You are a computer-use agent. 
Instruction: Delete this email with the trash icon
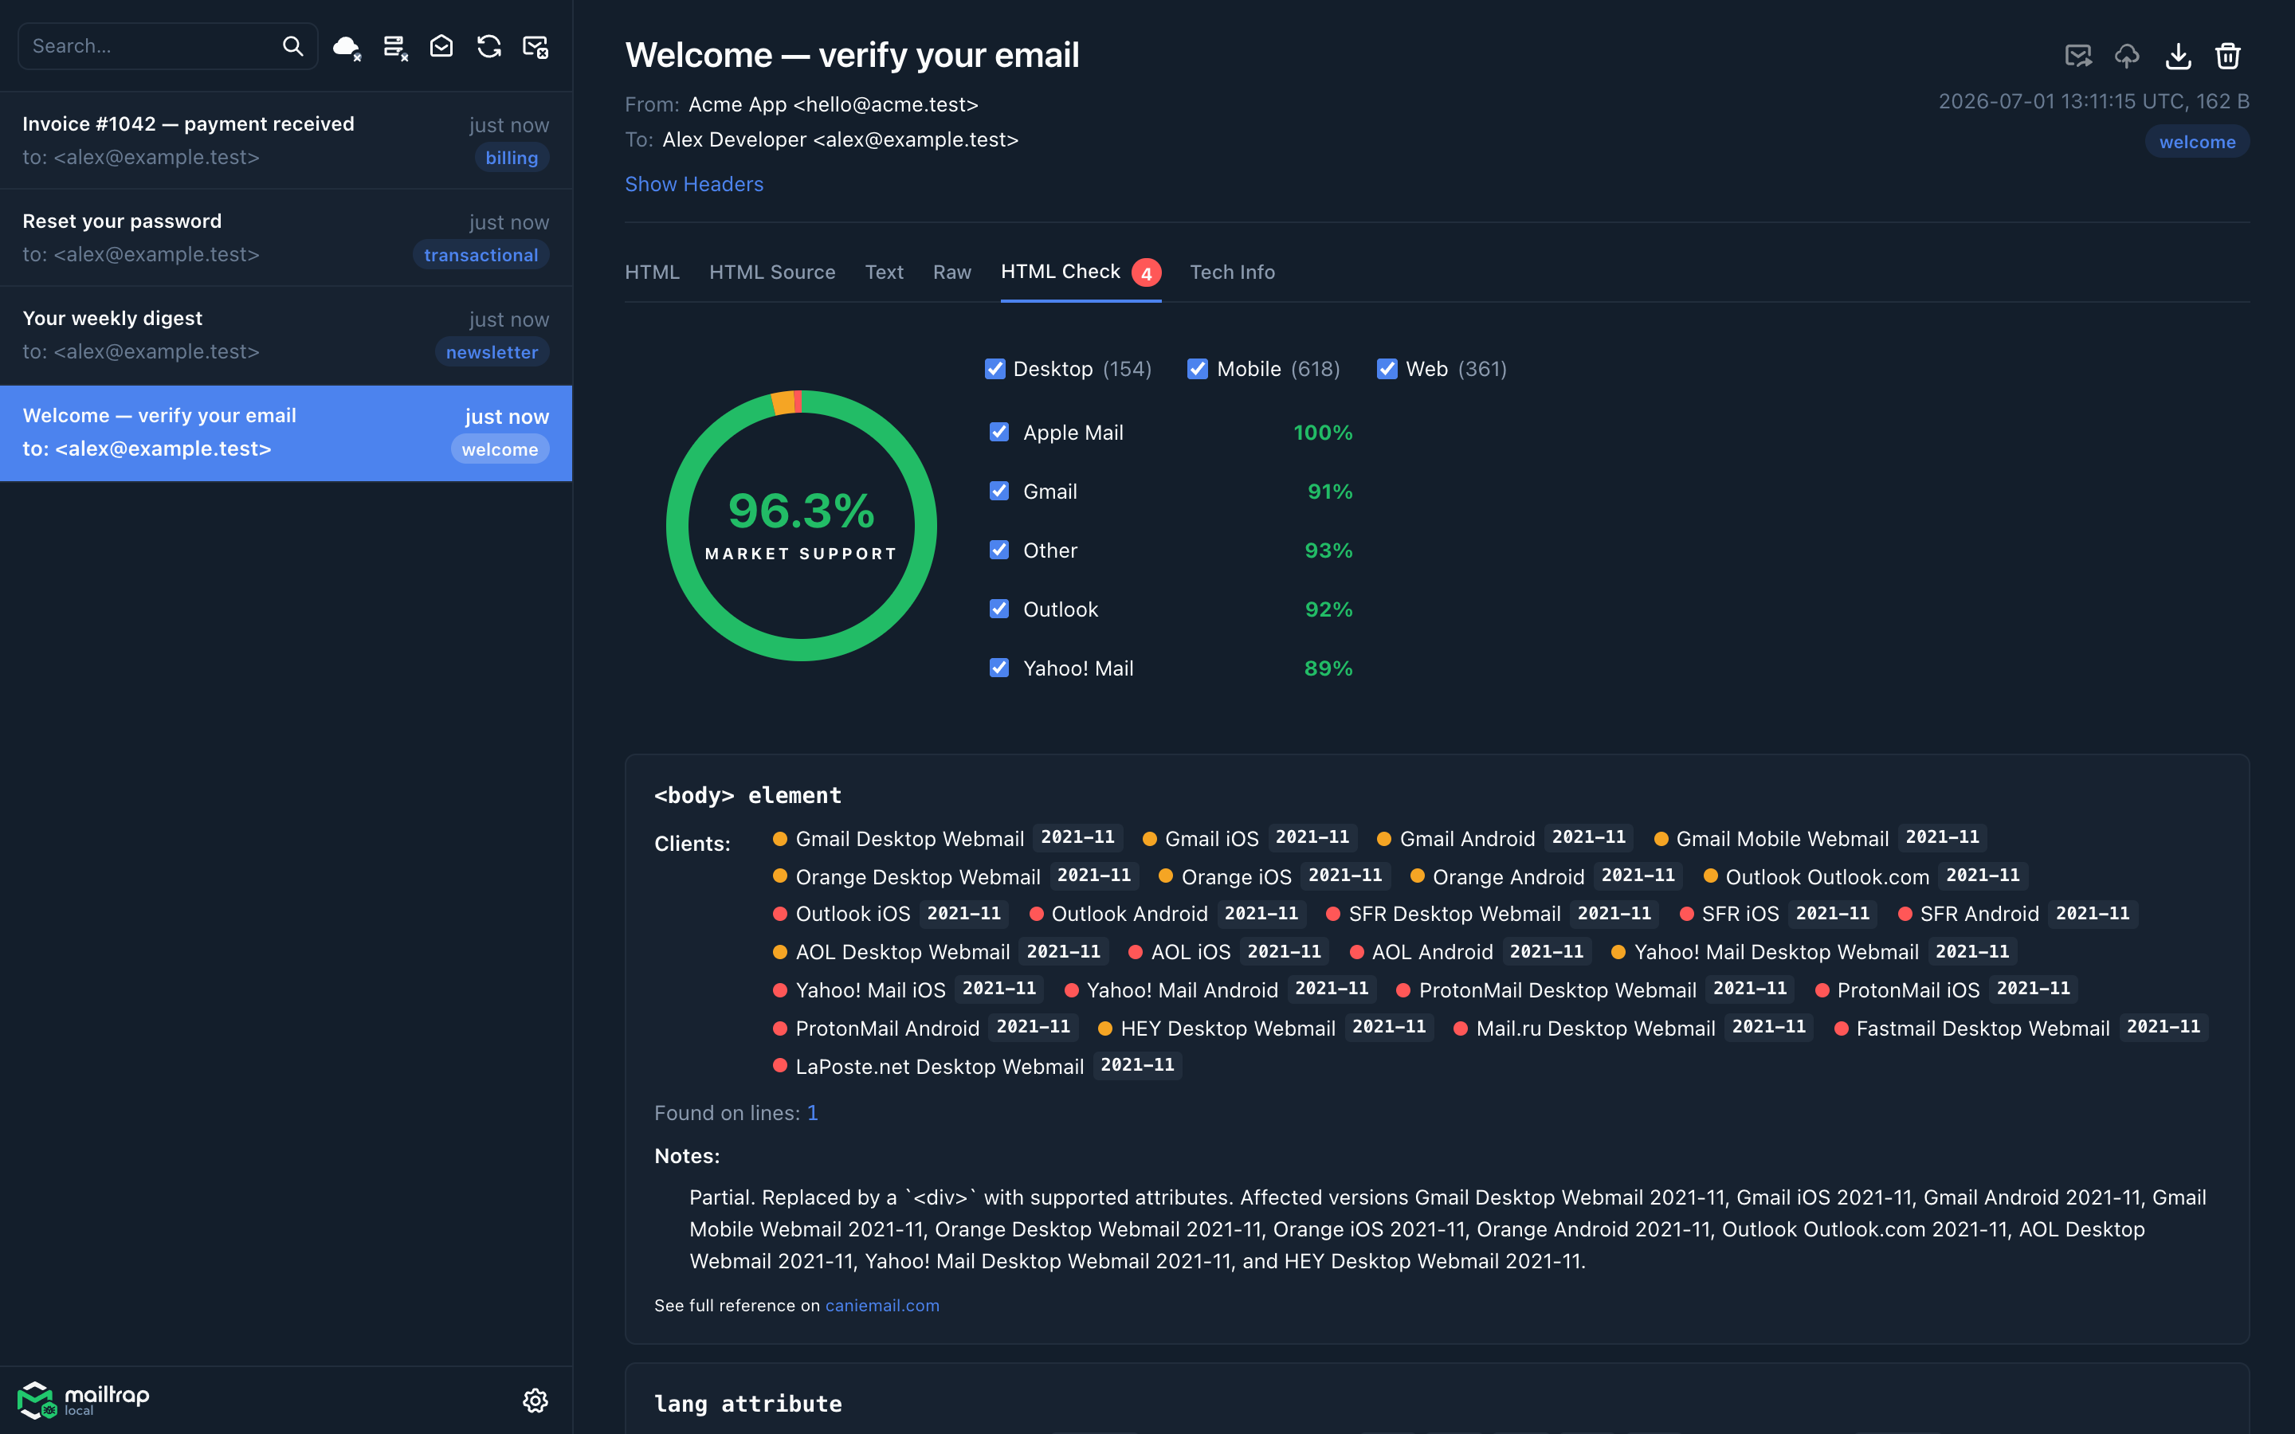(x=2228, y=56)
